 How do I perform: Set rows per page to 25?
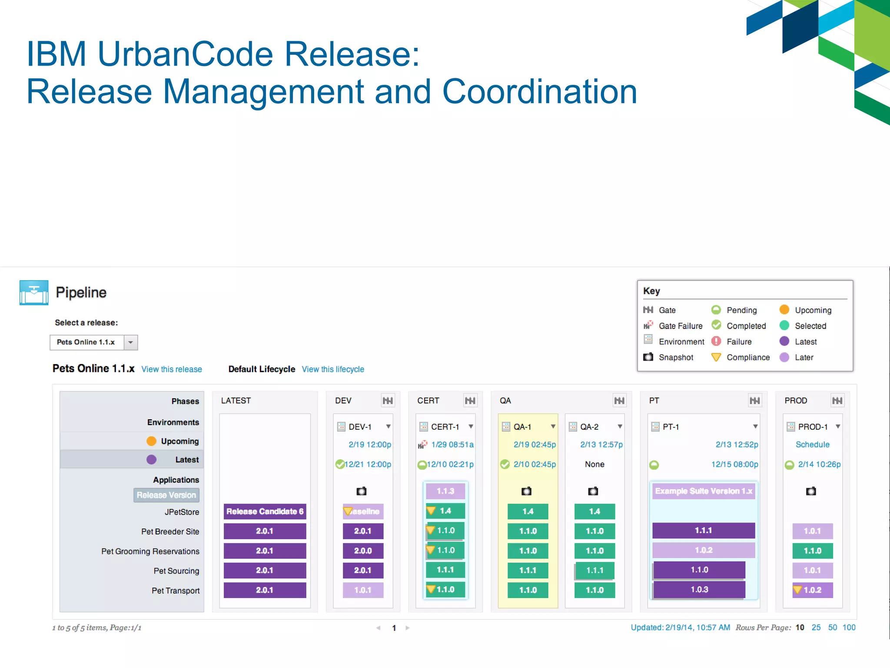[816, 628]
